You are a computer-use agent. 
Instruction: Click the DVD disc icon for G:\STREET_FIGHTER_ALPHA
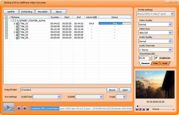15,21
